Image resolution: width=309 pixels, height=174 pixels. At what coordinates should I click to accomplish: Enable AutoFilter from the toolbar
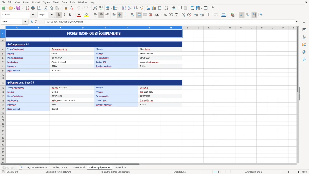(x=141, y=8)
